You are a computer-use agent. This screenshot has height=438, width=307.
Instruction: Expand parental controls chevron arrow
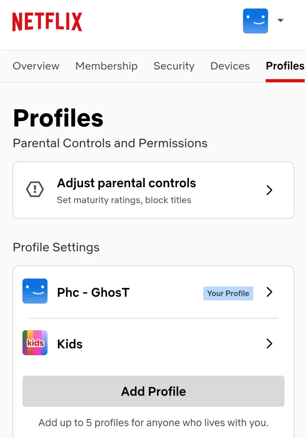pos(269,190)
